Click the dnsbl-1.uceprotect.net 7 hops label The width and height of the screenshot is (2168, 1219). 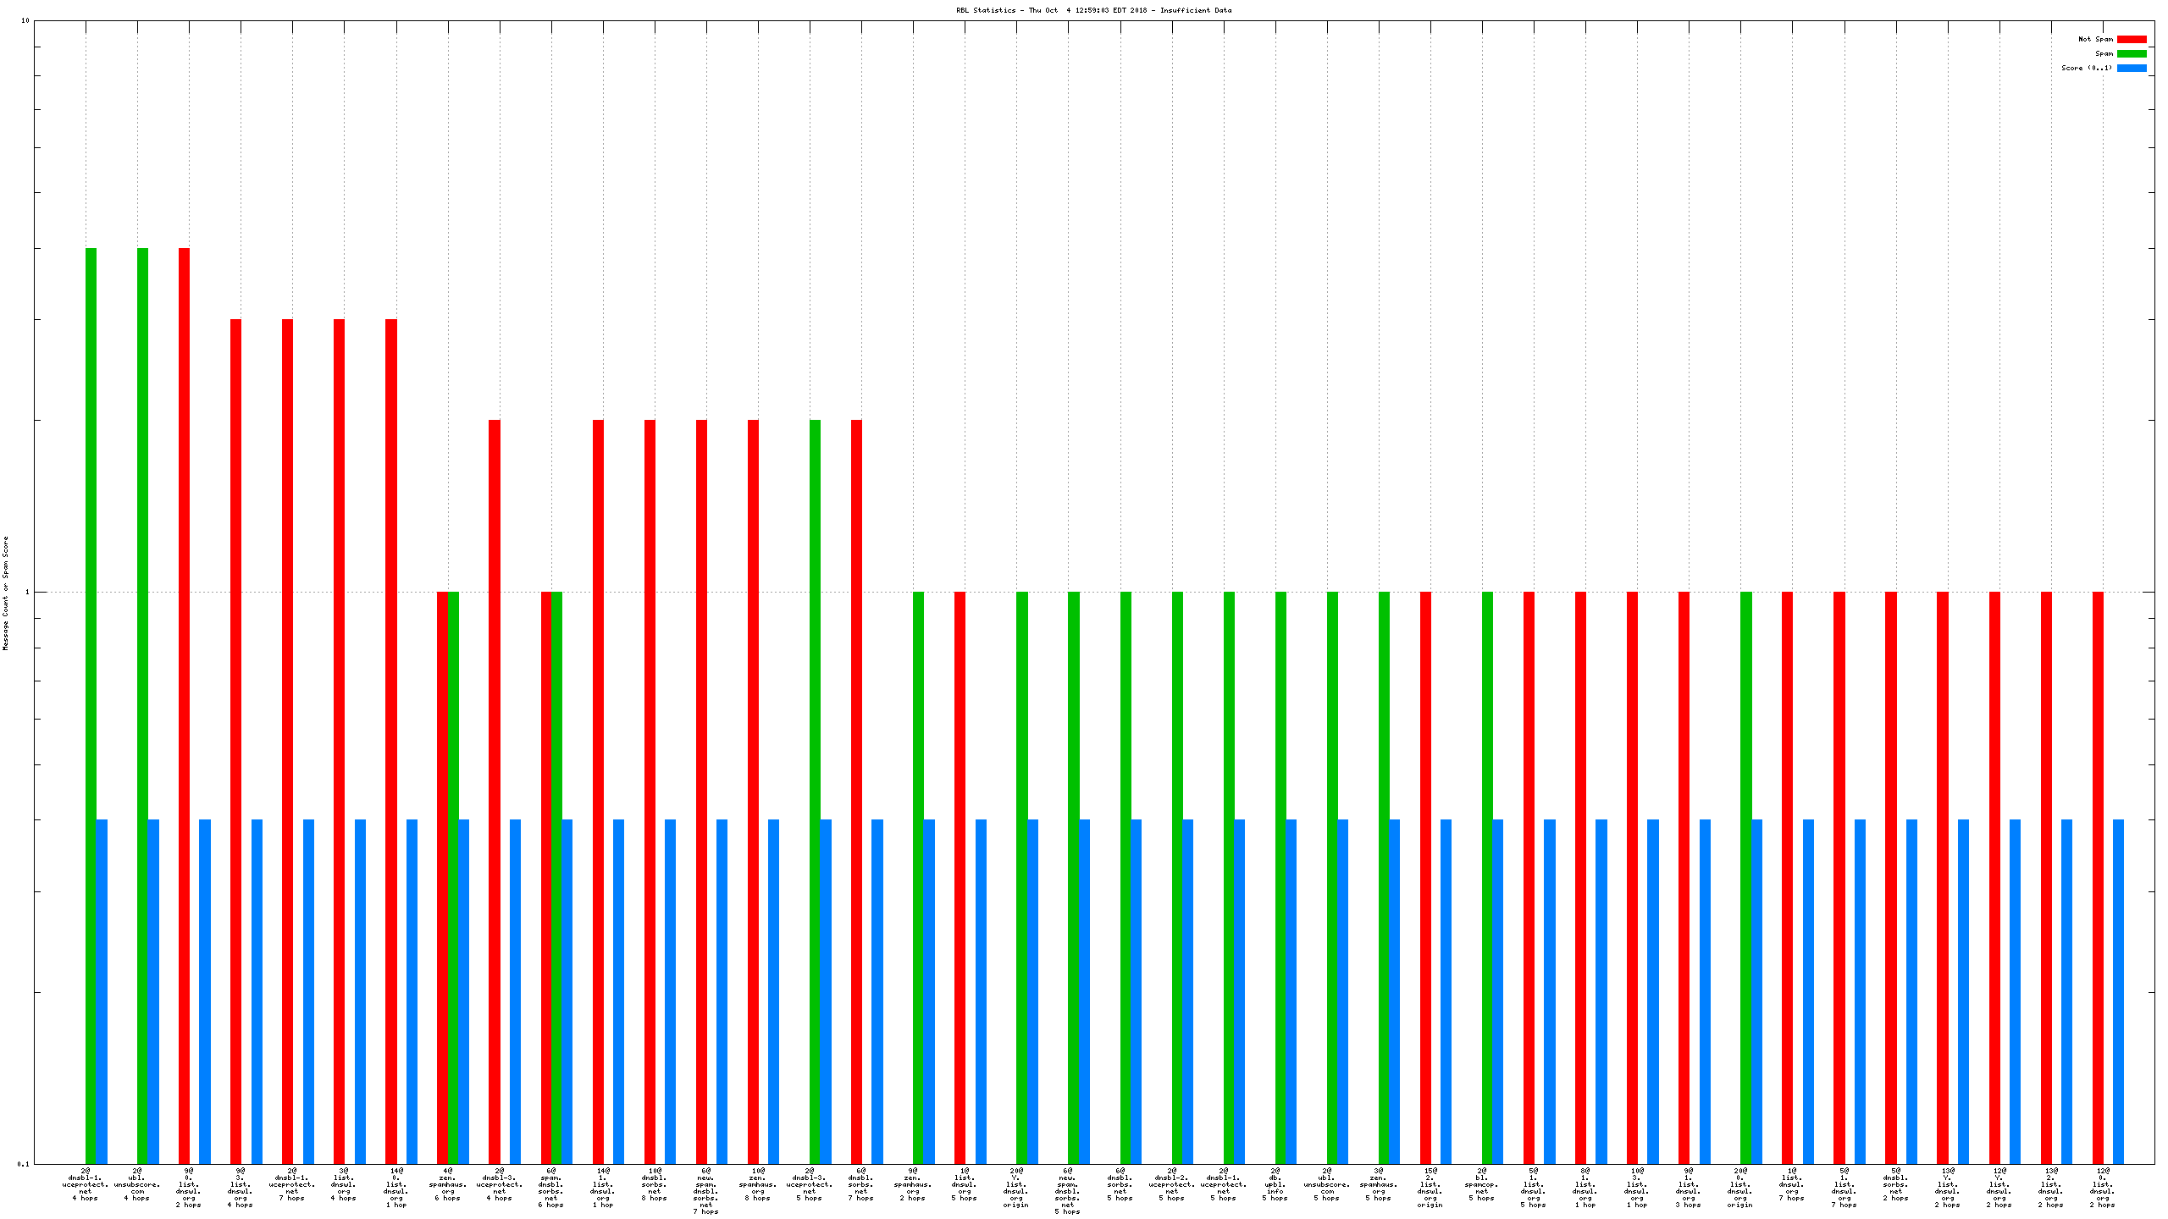[292, 1184]
